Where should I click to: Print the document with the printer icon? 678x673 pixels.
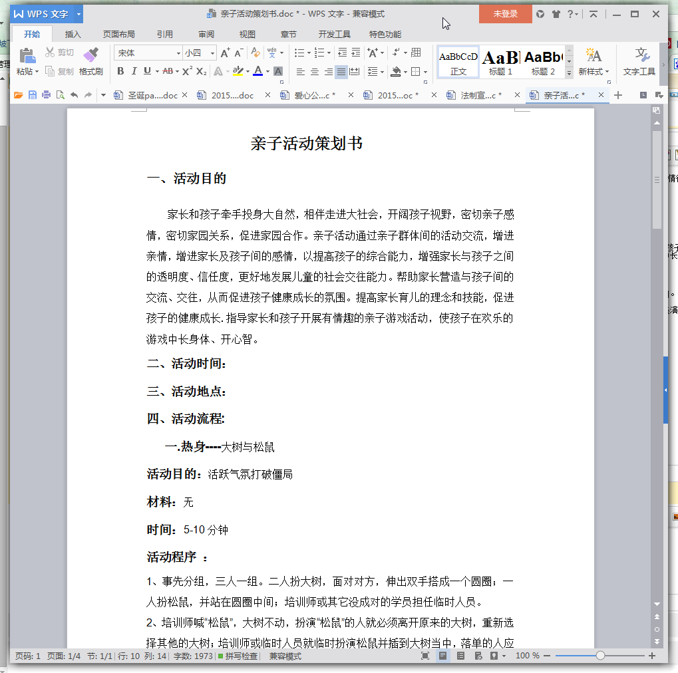point(47,95)
